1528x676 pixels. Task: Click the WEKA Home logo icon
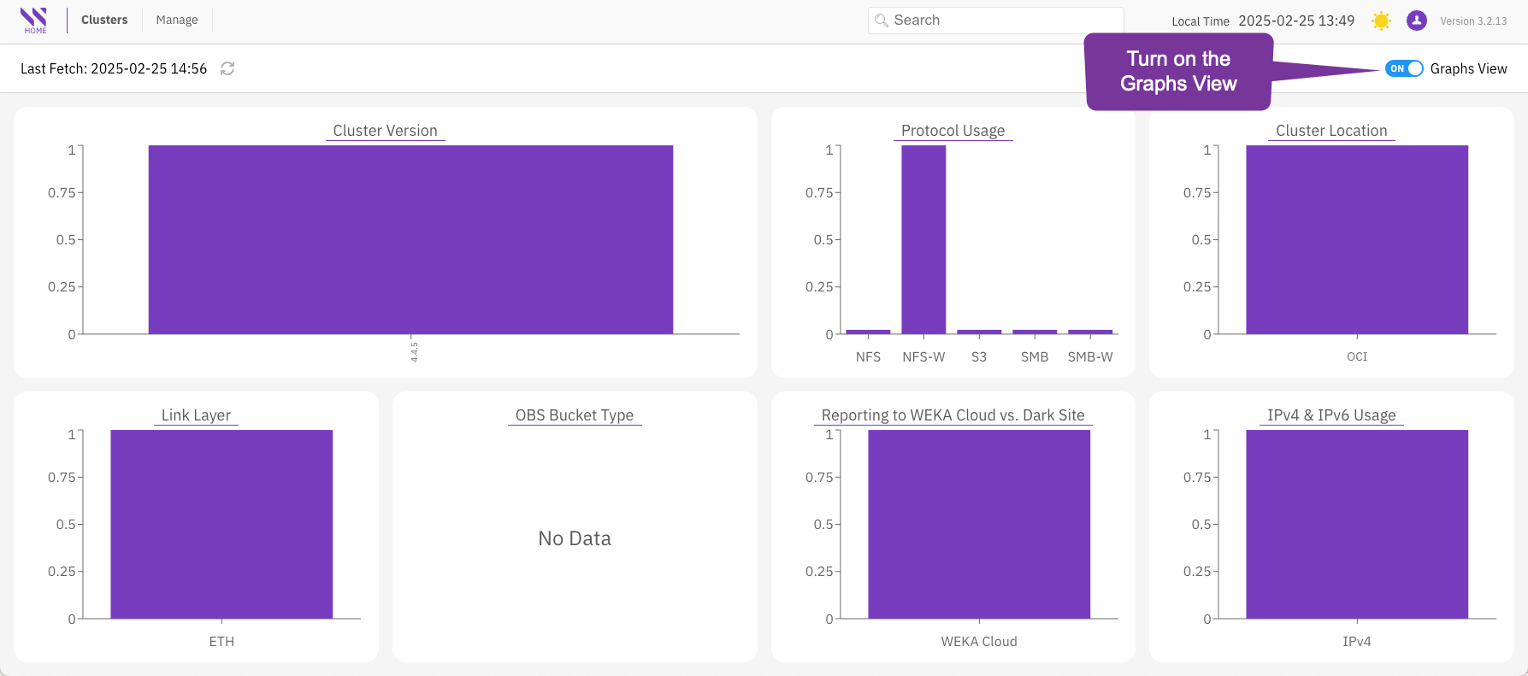34,20
